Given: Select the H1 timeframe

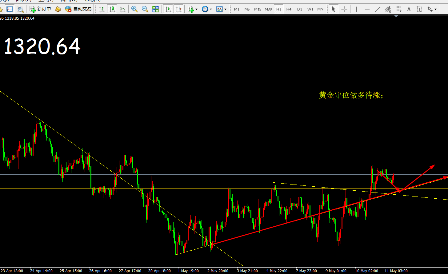Looking at the screenshot, I should click(x=279, y=9).
